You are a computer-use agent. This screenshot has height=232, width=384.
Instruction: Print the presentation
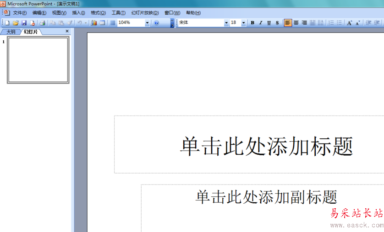(42, 23)
